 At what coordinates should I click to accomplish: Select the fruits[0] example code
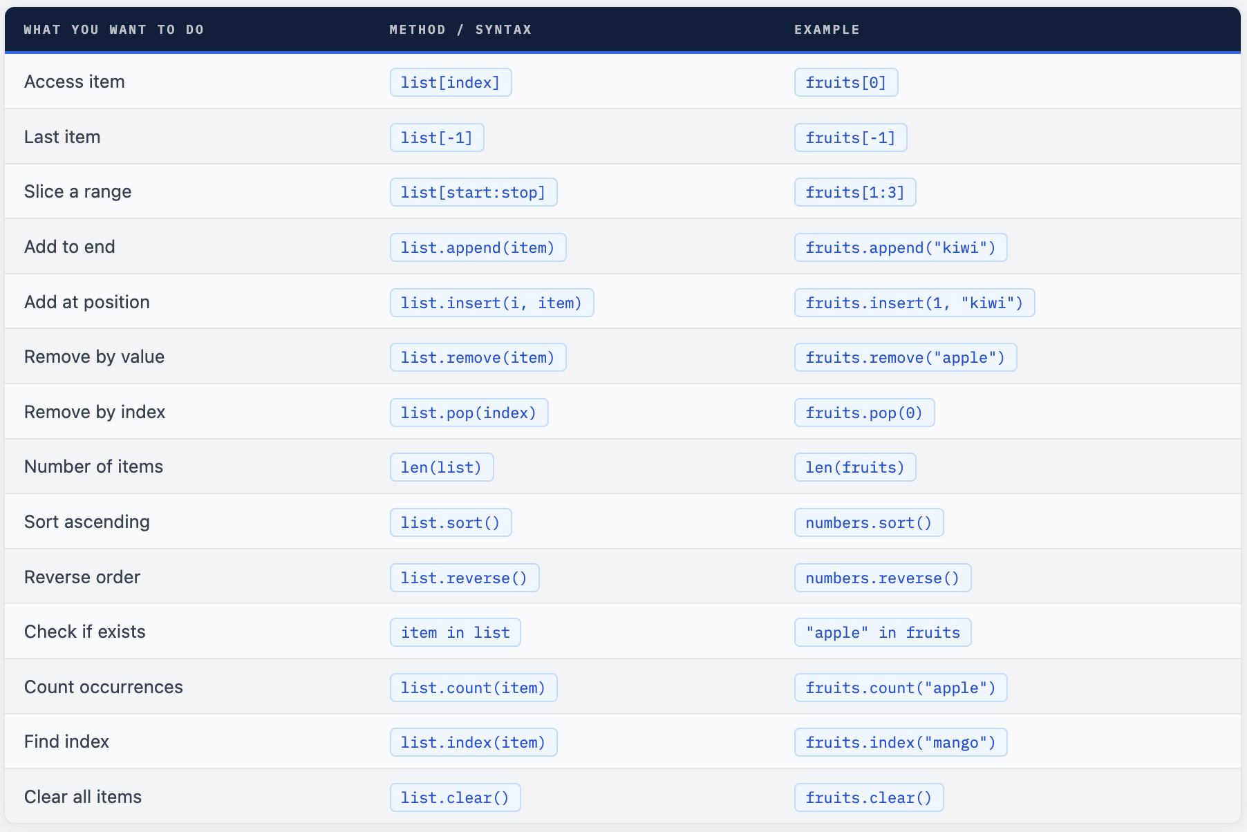pyautogui.click(x=845, y=82)
